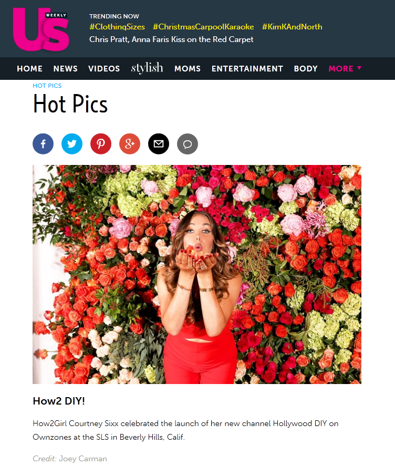Open the ENTERTAINMENT menu item
This screenshot has height=466, width=395.
tap(247, 69)
